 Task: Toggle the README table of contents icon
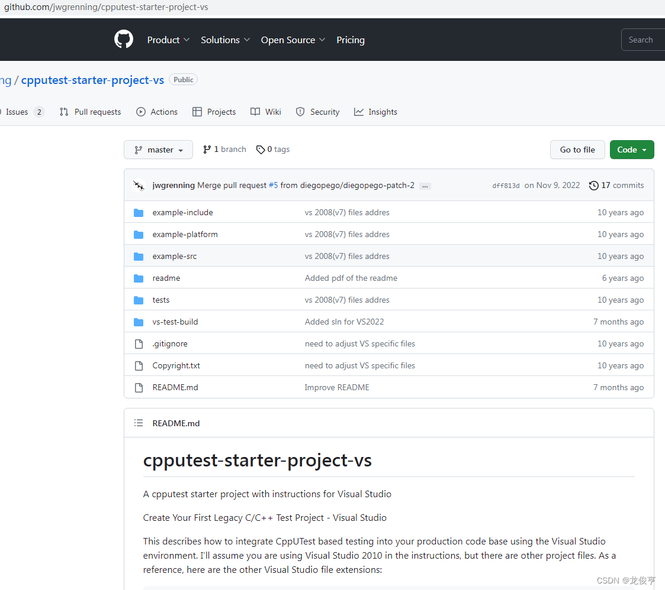pyautogui.click(x=138, y=423)
